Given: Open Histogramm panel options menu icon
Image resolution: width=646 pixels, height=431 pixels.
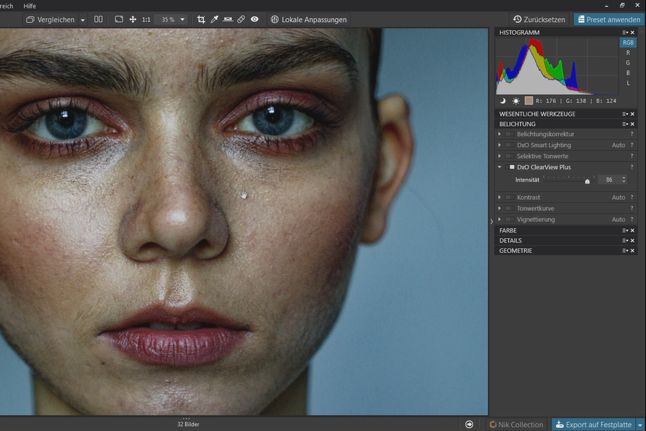Looking at the screenshot, I should (625, 32).
